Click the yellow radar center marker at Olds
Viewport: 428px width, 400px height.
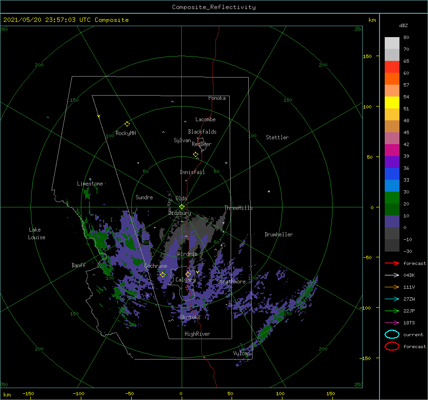click(182, 207)
